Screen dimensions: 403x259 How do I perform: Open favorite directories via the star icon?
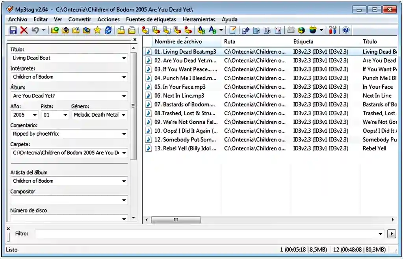tap(98, 30)
